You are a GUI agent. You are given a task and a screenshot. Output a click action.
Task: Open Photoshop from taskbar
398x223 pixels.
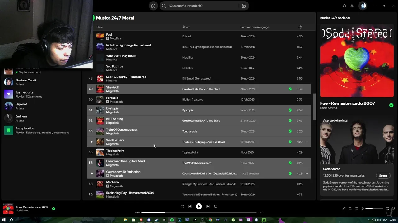(187, 220)
